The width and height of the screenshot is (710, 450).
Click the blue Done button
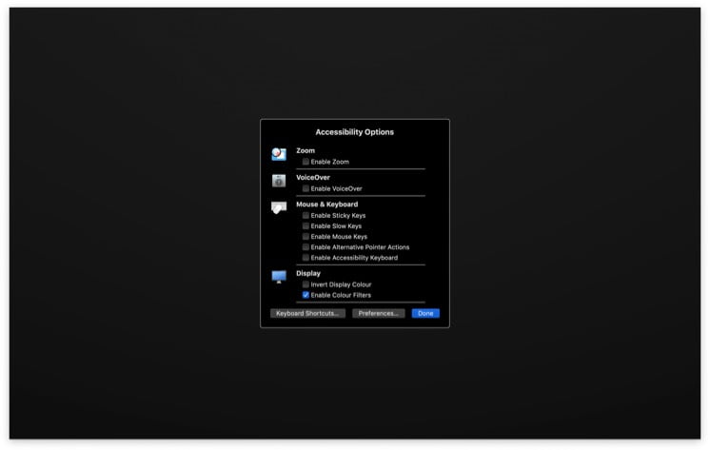click(x=425, y=313)
